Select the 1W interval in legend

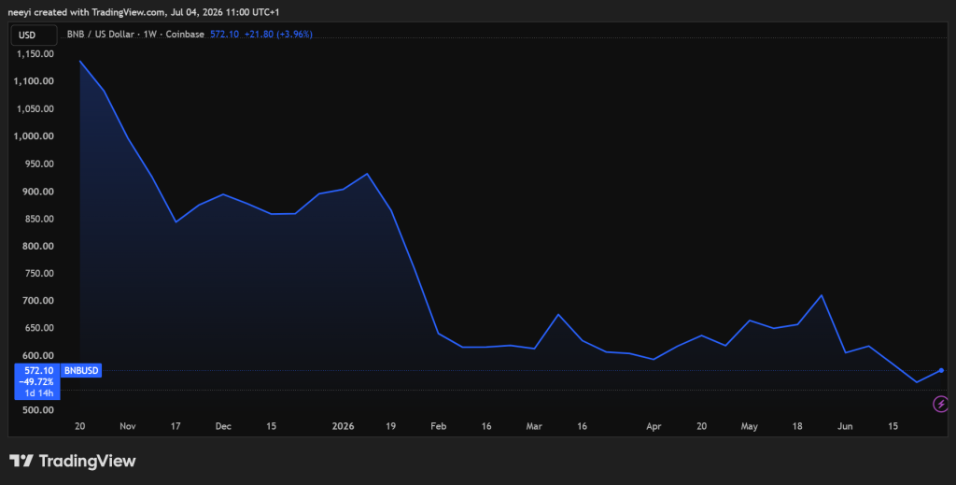point(150,35)
